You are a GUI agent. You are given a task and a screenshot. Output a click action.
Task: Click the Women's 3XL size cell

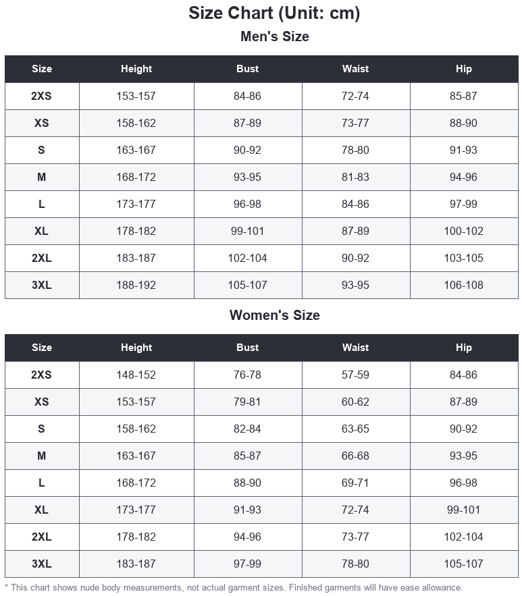41,564
